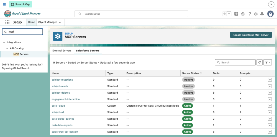This screenshot has height=137, width=277.
Task: Click the Quick Find box containing mcp
Action: (x=22, y=32)
